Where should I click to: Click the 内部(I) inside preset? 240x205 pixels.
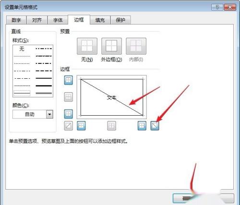pyautogui.click(x=136, y=46)
